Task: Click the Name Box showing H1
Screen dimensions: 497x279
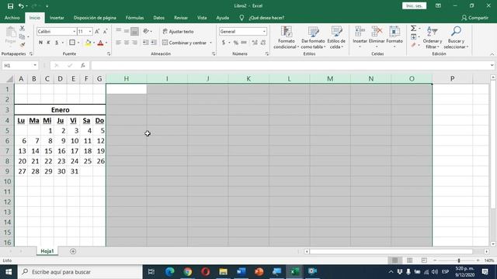Action: [19, 65]
